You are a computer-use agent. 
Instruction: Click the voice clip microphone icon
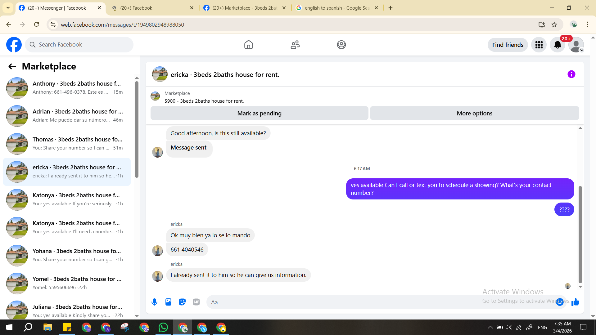tap(154, 302)
